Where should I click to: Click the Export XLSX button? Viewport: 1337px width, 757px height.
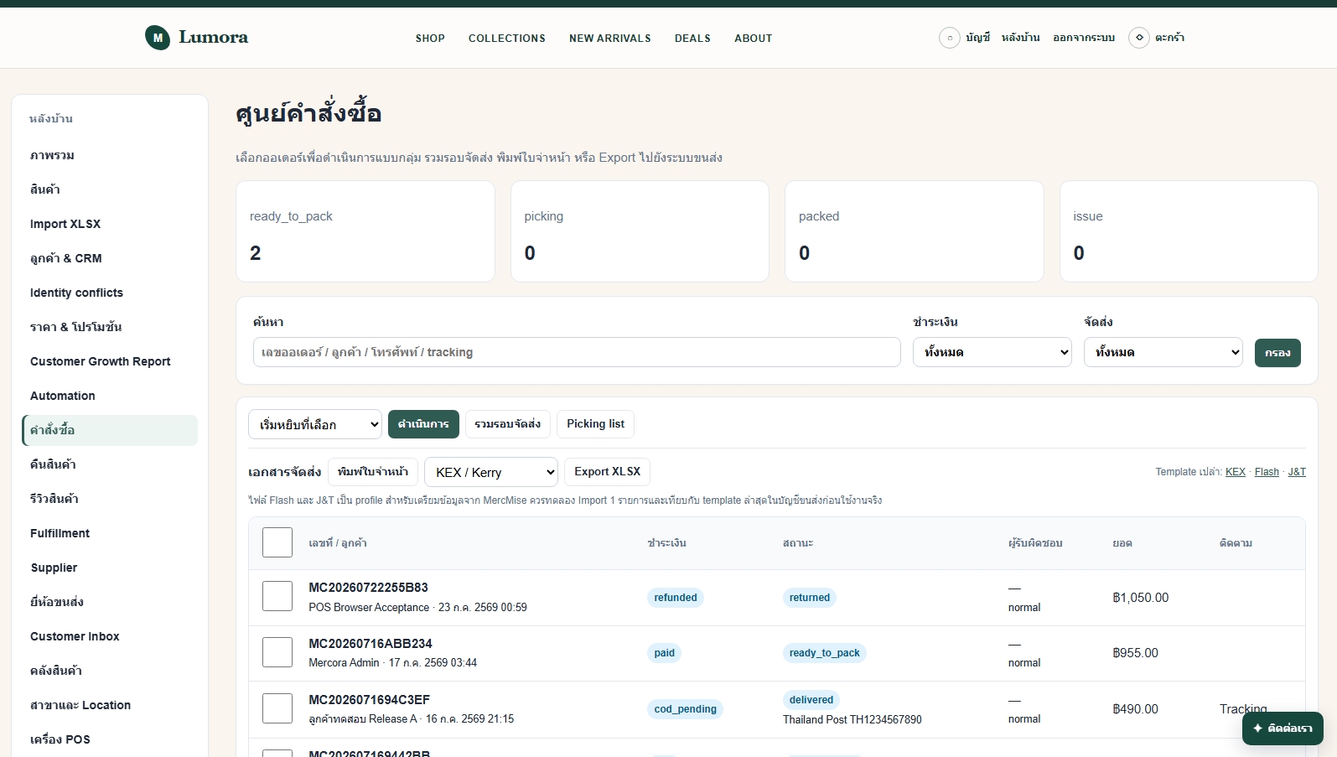[x=607, y=472]
